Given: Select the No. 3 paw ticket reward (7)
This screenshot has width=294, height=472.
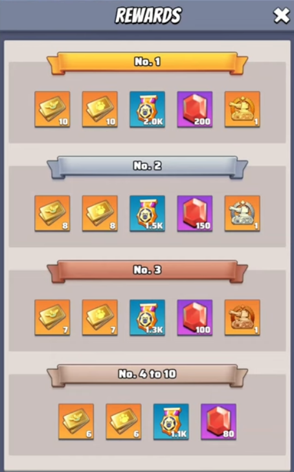Looking at the screenshot, I should 100,317.
